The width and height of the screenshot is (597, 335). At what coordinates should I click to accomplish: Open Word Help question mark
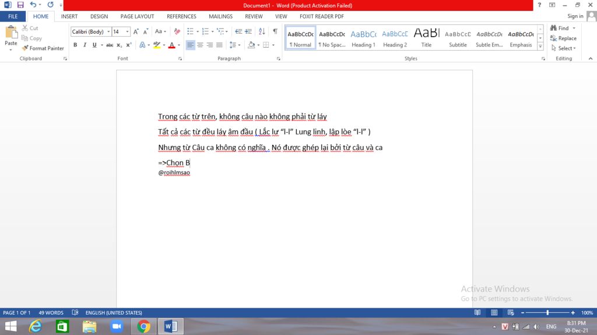(x=539, y=5)
